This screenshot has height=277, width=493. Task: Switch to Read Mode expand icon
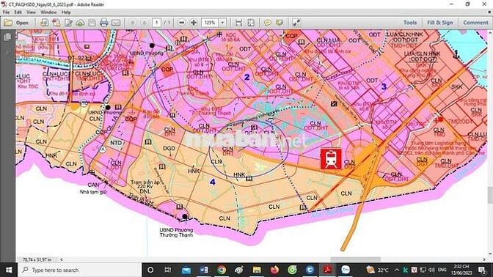click(x=296, y=23)
